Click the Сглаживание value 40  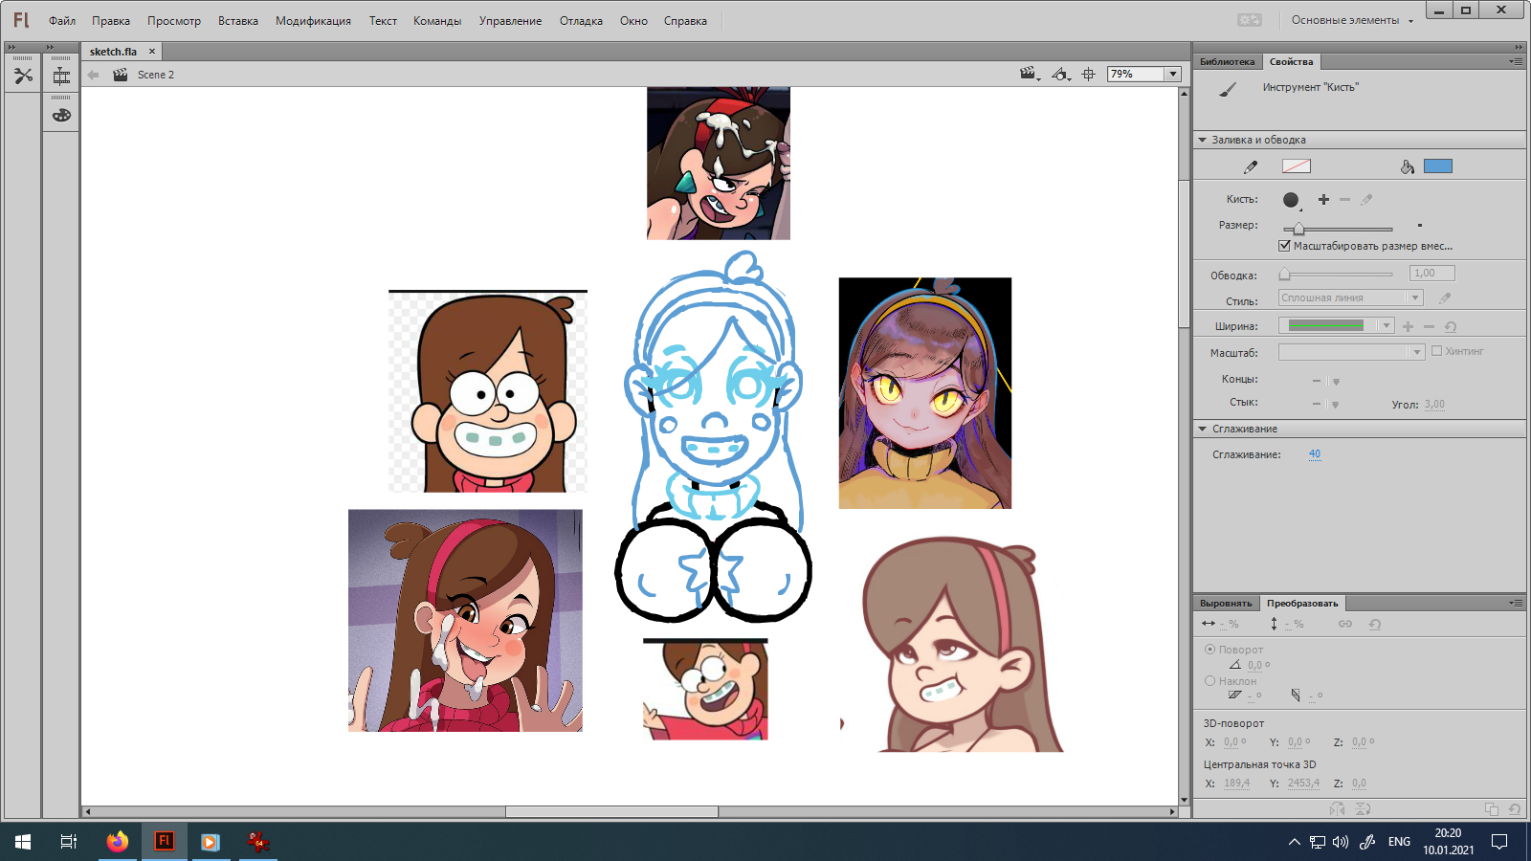coord(1315,454)
